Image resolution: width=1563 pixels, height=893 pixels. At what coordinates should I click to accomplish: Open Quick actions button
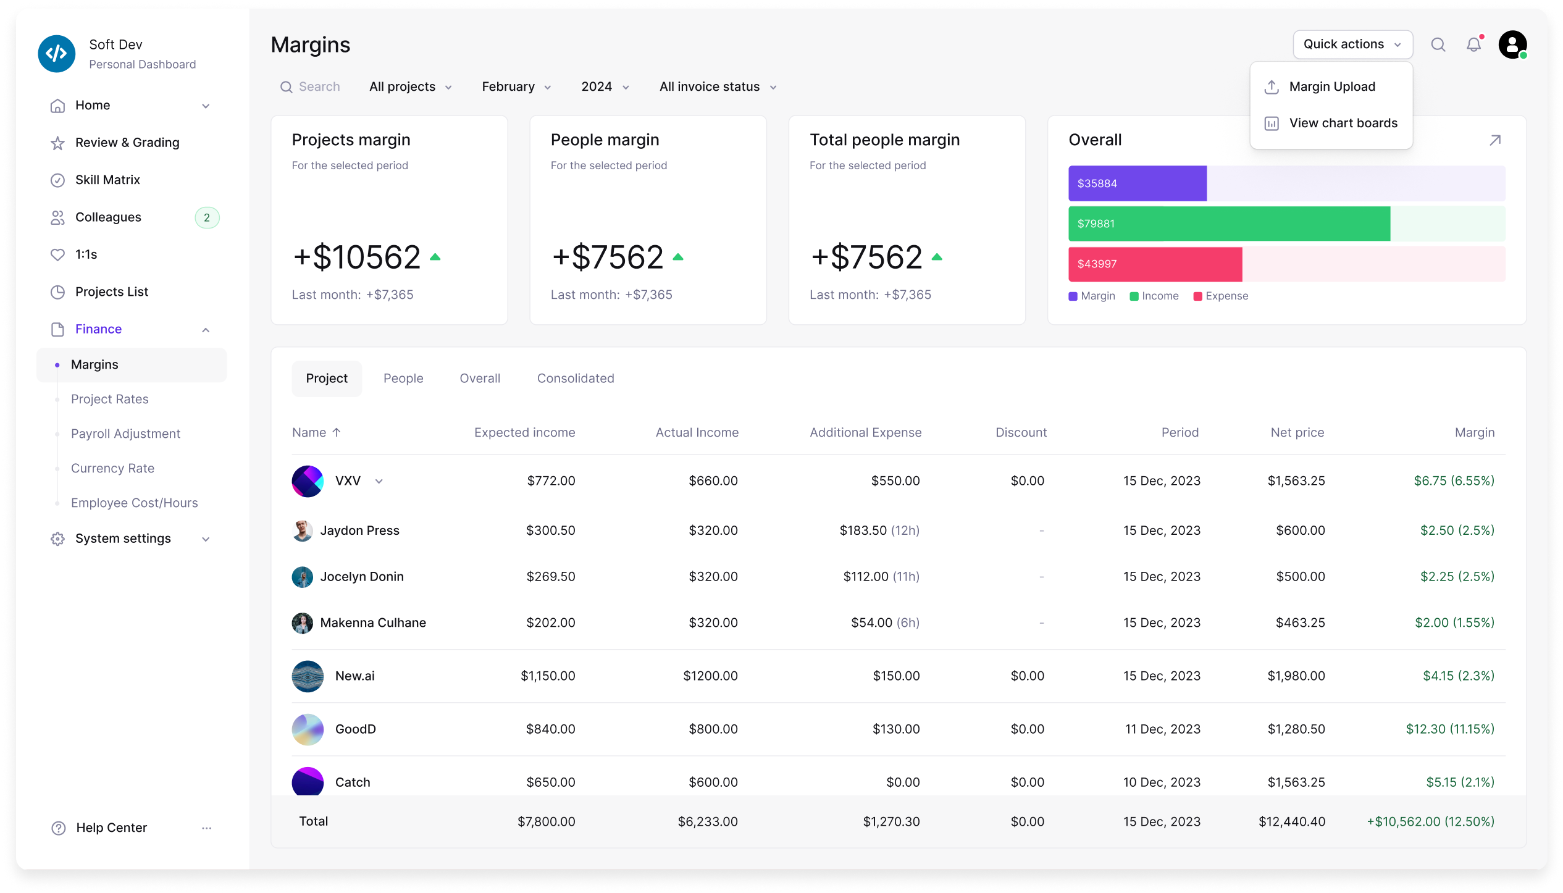coord(1352,44)
